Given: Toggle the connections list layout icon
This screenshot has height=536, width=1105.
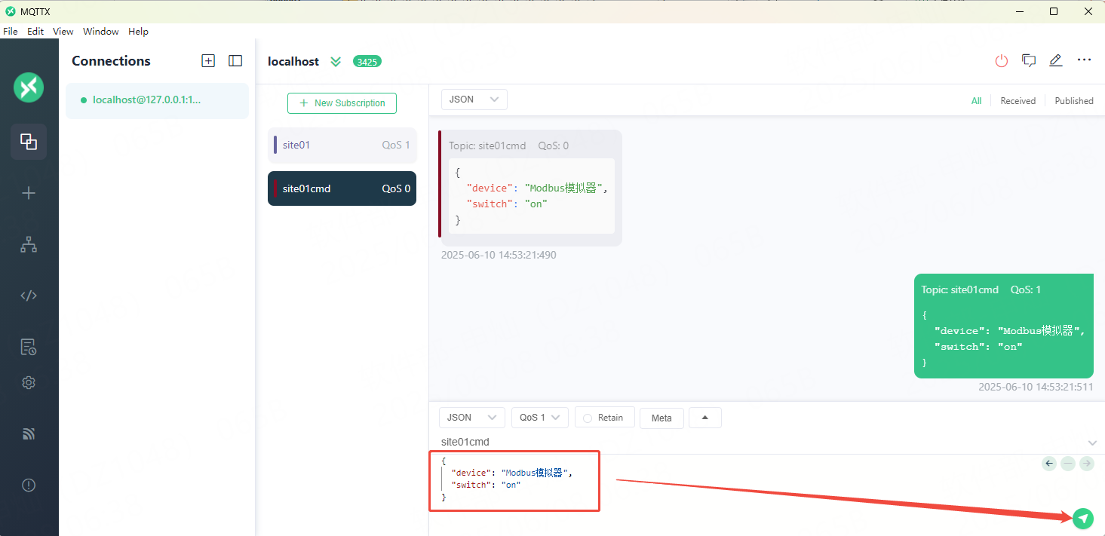Looking at the screenshot, I should (x=235, y=61).
